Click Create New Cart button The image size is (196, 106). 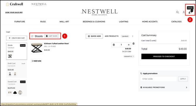17,38
